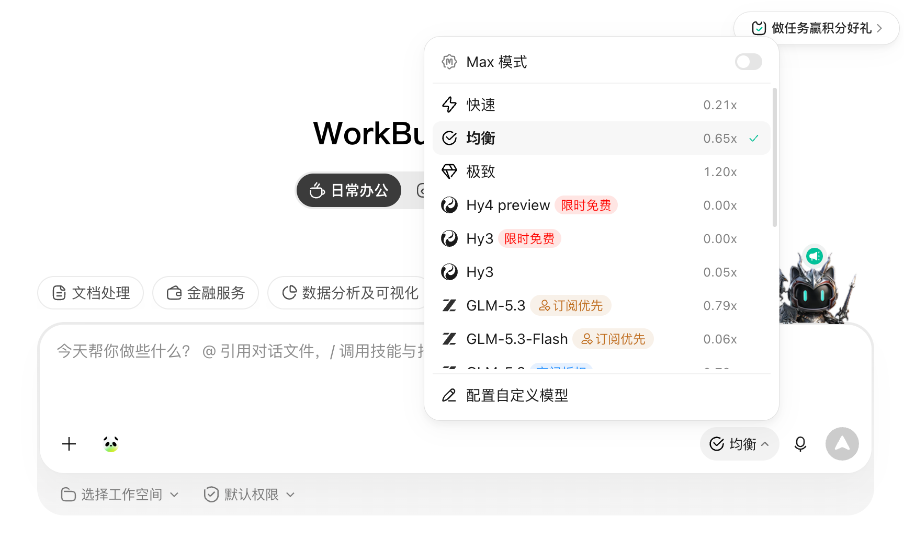This screenshot has width=904, height=551.
Task: Toggle the Max 模式 switch
Action: (x=748, y=62)
